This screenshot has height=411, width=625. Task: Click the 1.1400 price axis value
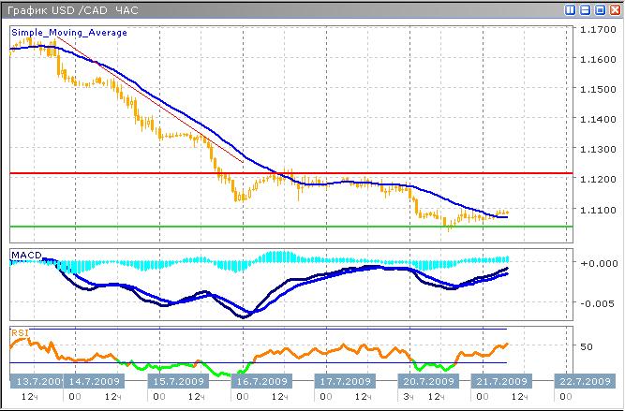point(598,119)
